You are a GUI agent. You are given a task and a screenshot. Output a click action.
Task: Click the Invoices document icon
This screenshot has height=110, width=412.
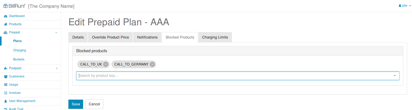click(x=6, y=93)
